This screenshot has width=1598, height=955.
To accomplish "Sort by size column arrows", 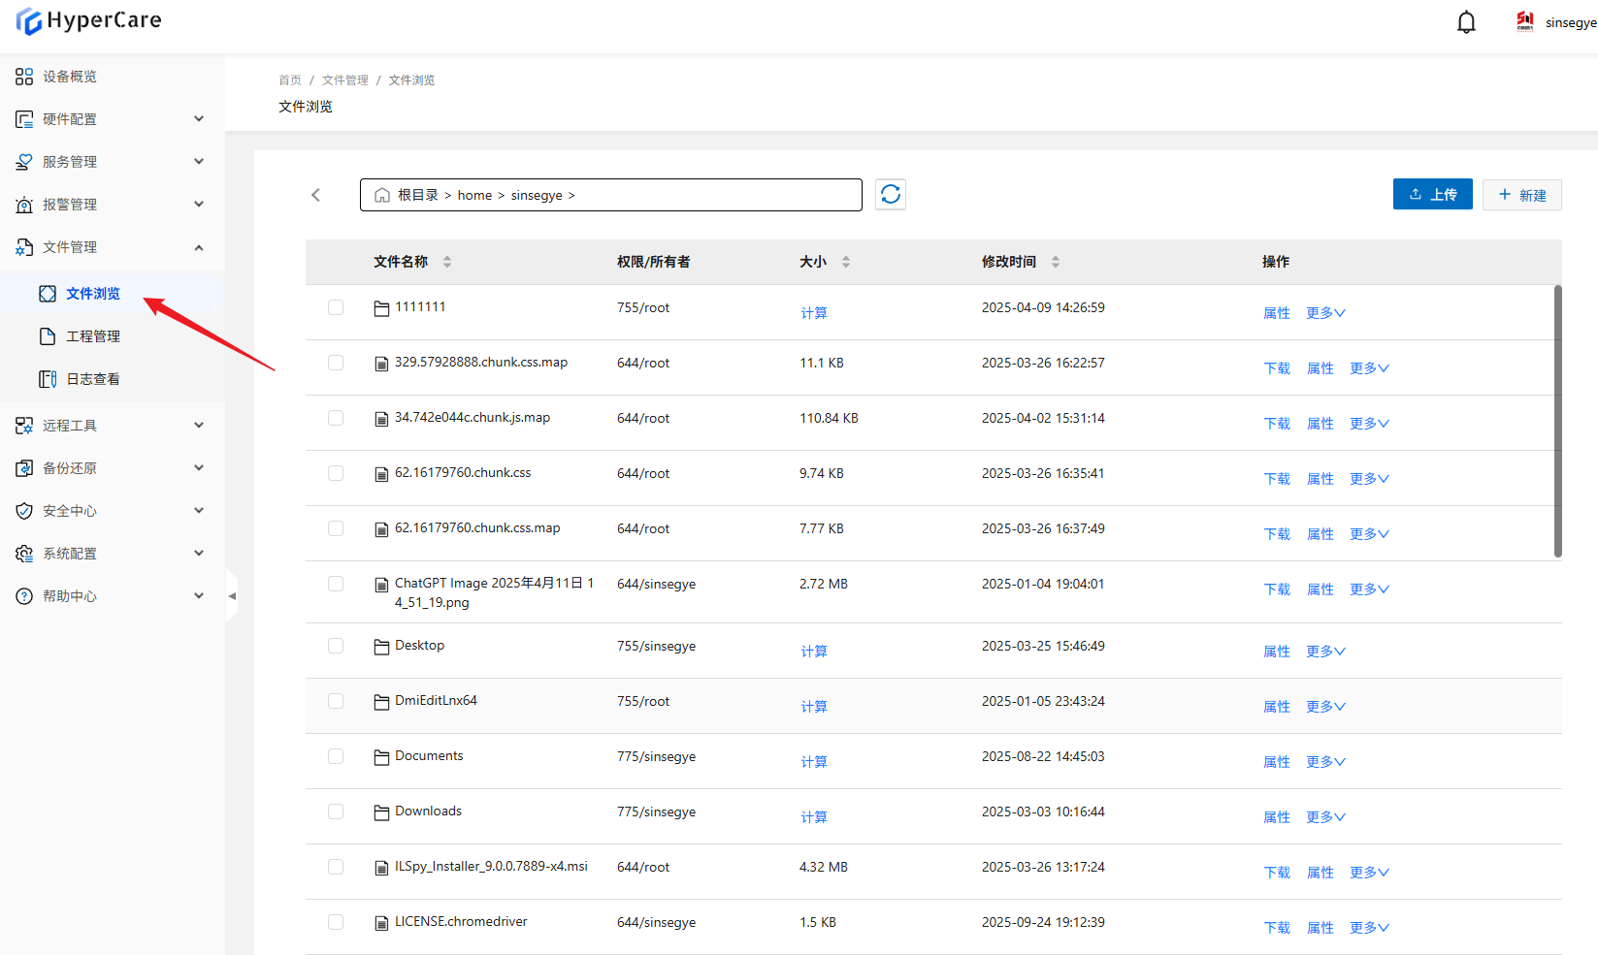I will 846,262.
